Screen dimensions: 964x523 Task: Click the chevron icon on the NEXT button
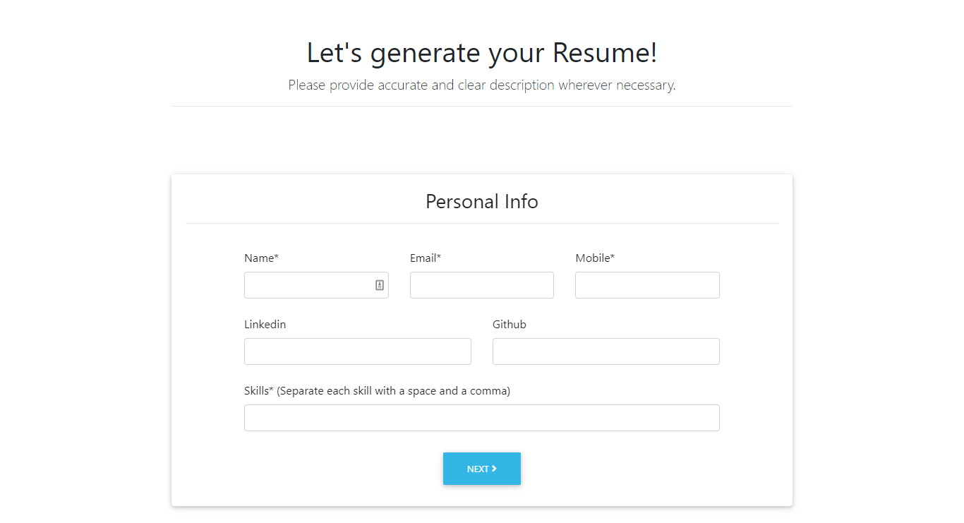point(494,468)
